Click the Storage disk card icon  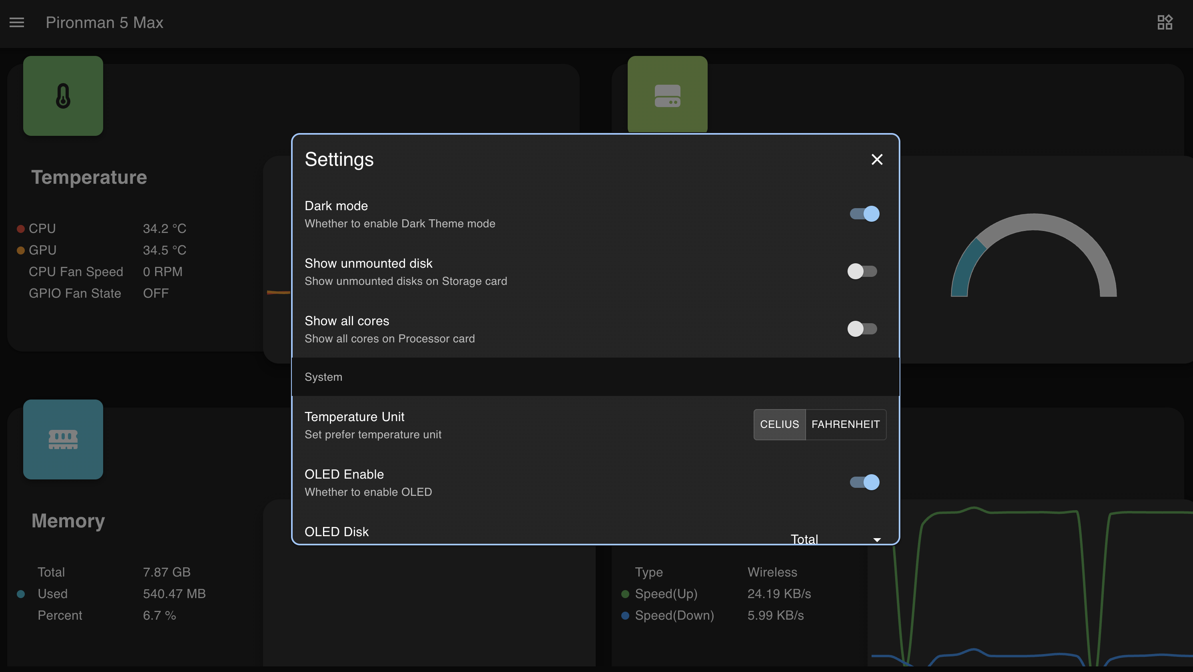(667, 95)
